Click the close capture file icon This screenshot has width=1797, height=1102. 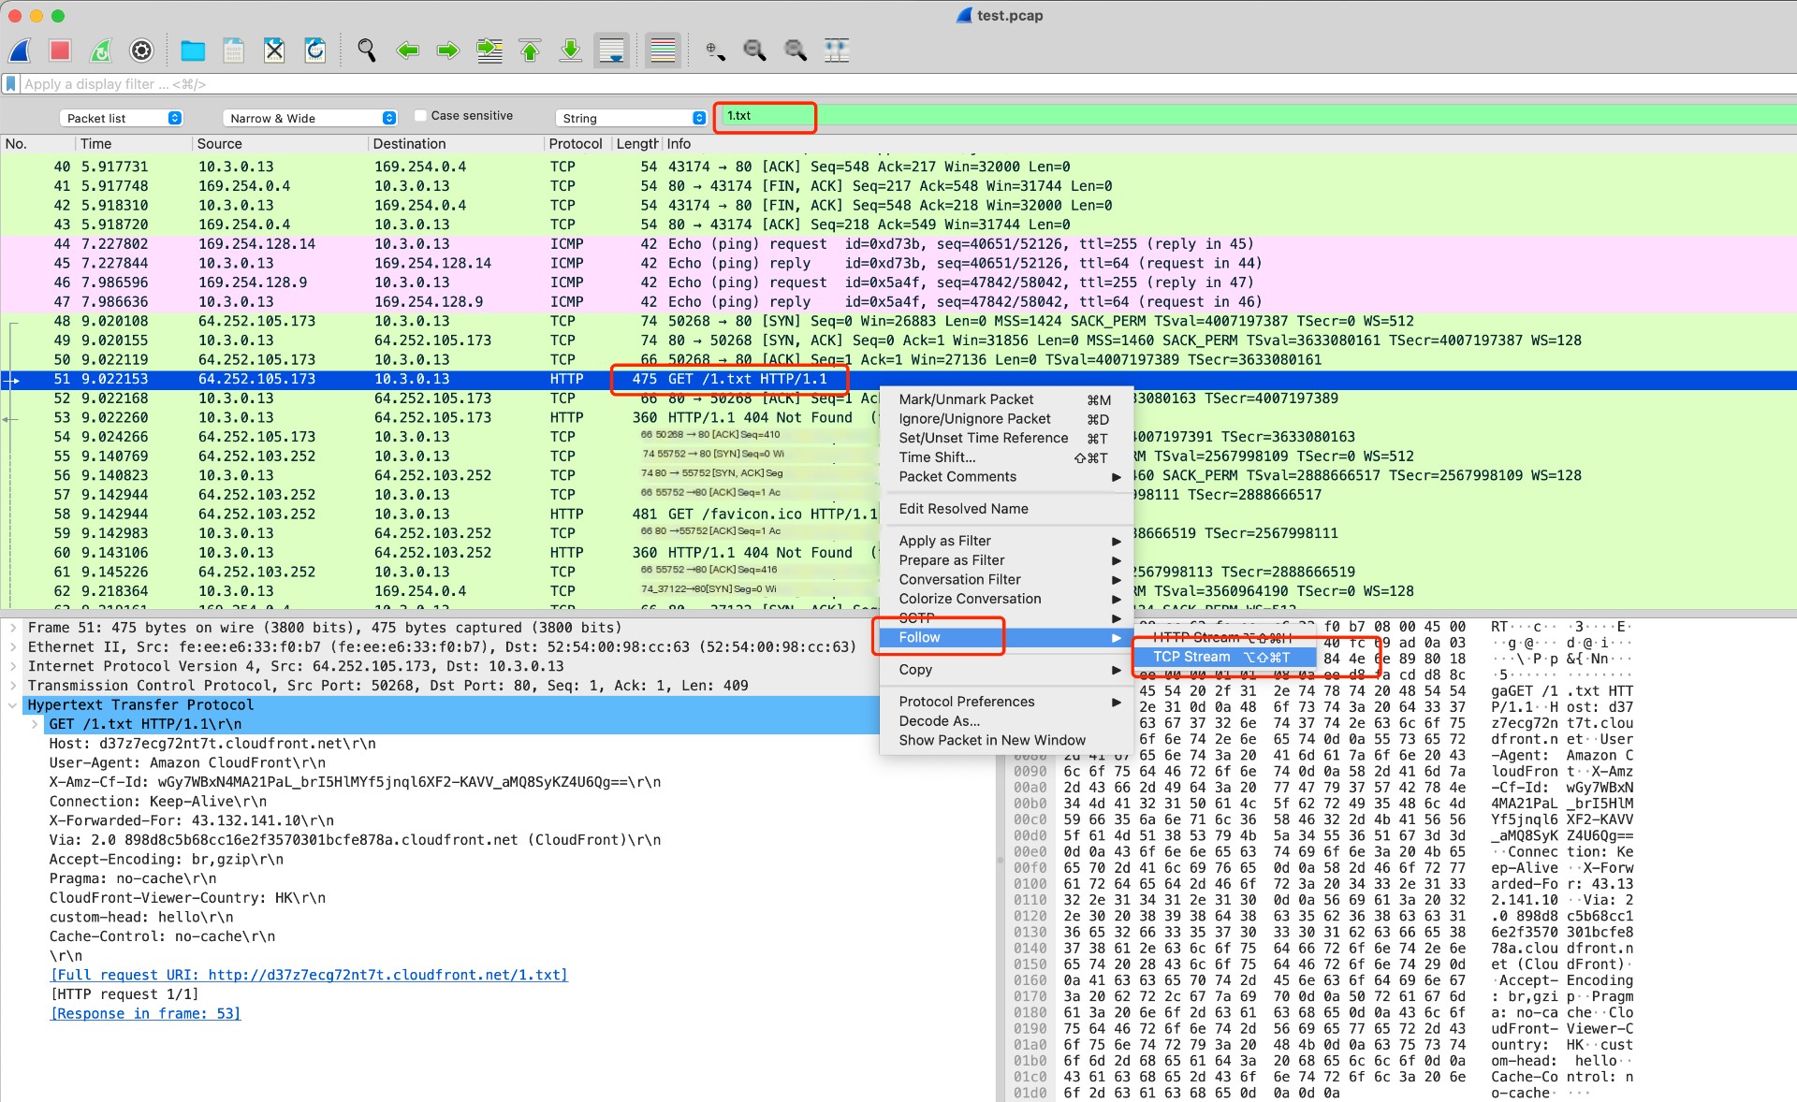(274, 51)
